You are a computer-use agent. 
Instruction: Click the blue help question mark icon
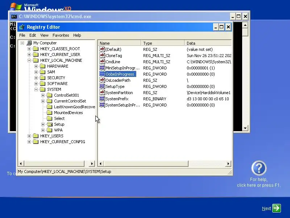coord(259,168)
